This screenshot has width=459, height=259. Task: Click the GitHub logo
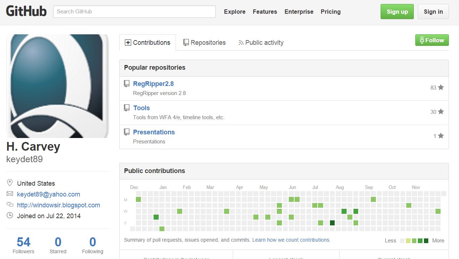coord(26,11)
